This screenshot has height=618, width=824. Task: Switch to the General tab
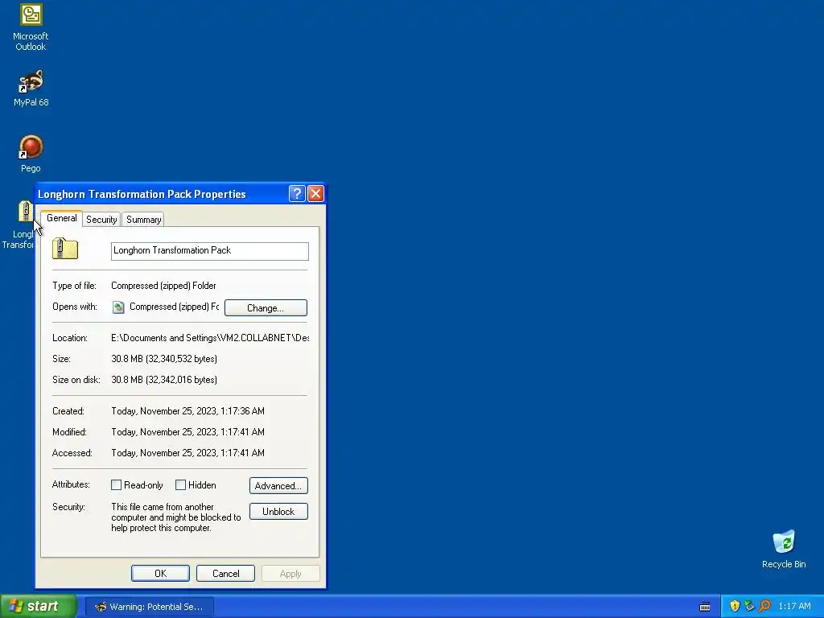click(x=61, y=218)
